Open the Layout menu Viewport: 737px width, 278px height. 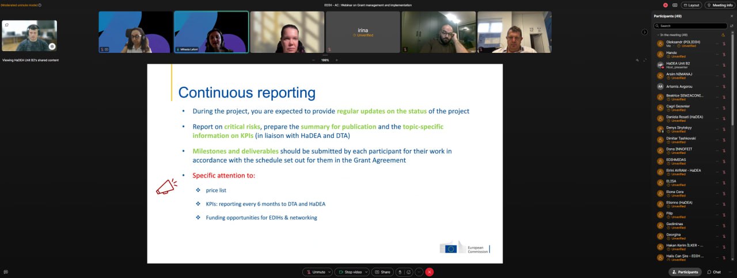pyautogui.click(x=691, y=5)
